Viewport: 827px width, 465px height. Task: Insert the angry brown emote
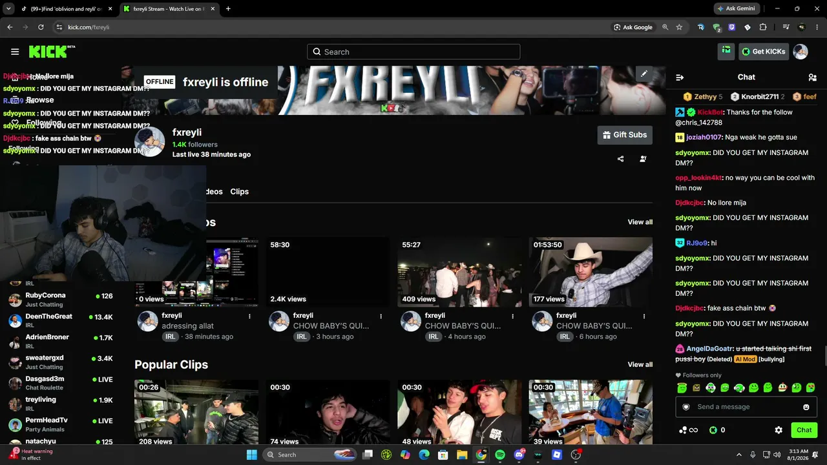(696, 388)
